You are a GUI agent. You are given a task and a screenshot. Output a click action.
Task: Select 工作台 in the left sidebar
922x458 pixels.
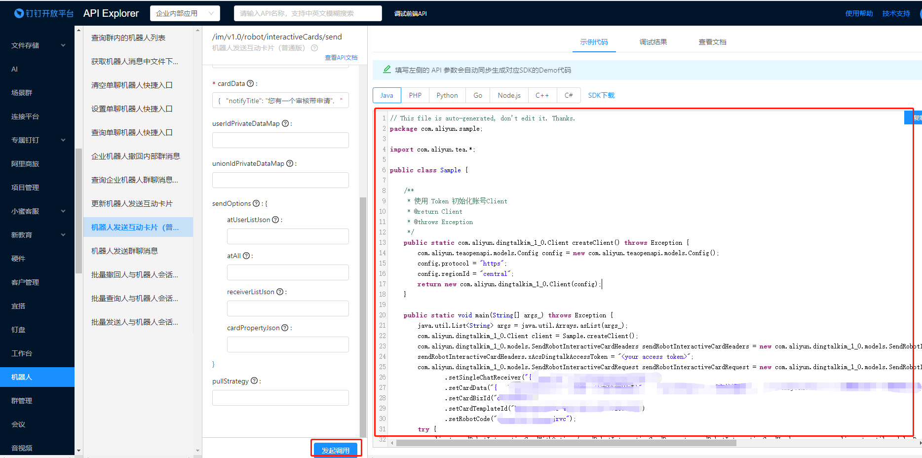tap(37, 353)
